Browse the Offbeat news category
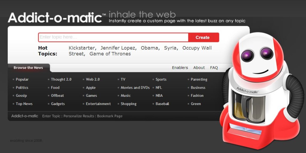The image size is (306, 153). [x=57, y=96]
